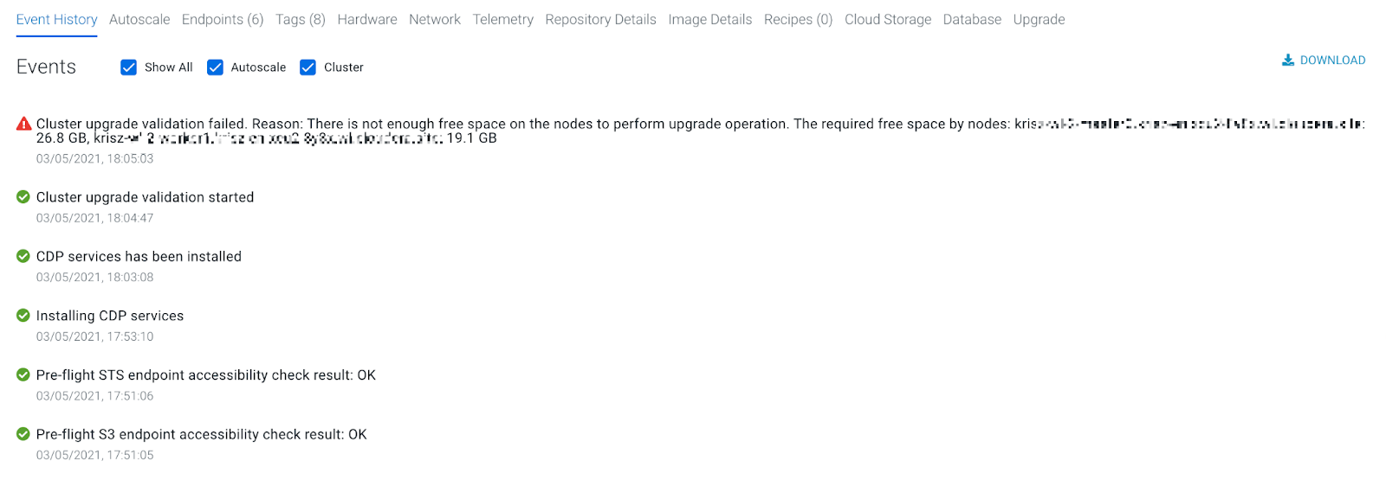Click the download arrow icon
The width and height of the screenshot is (1386, 480).
click(x=1288, y=61)
